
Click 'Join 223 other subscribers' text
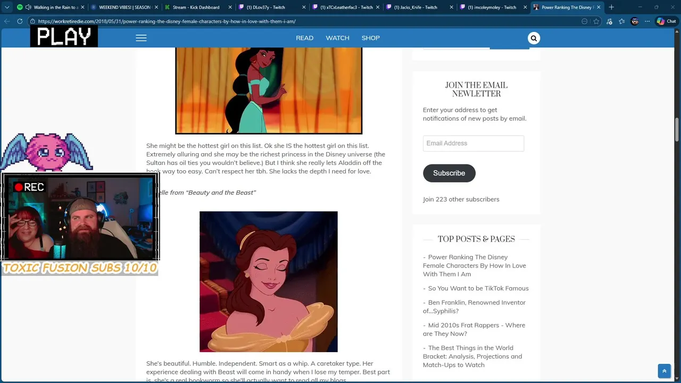[461, 199]
